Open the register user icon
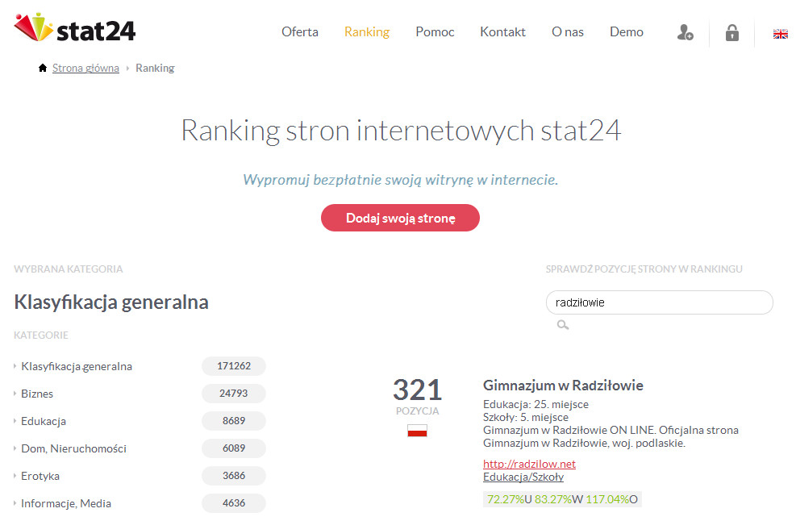The height and width of the screenshot is (521, 796). click(686, 32)
